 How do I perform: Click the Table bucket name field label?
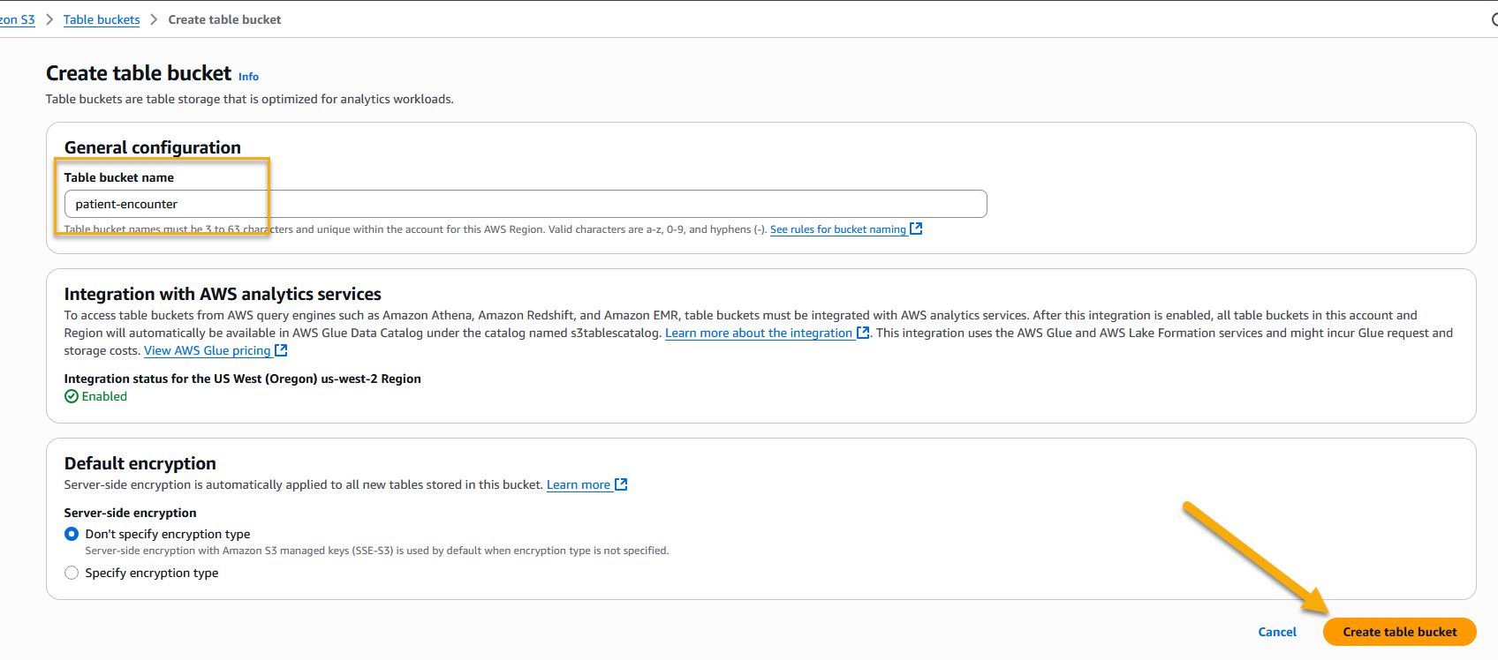[x=119, y=177]
